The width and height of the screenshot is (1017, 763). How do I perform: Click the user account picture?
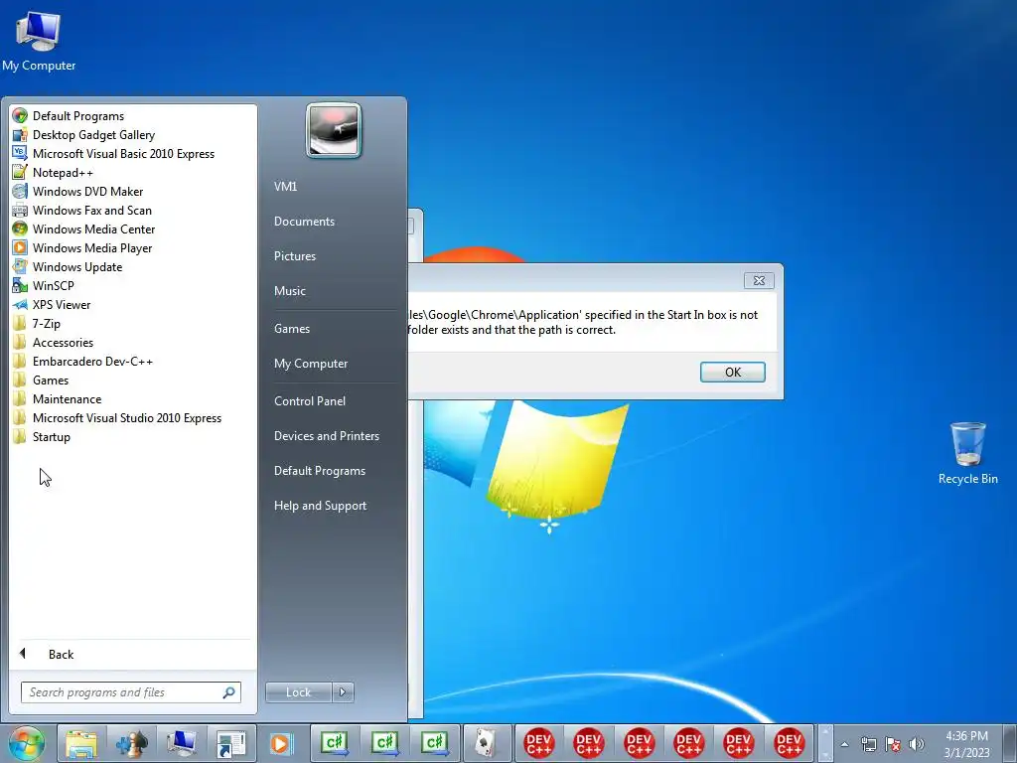(334, 130)
